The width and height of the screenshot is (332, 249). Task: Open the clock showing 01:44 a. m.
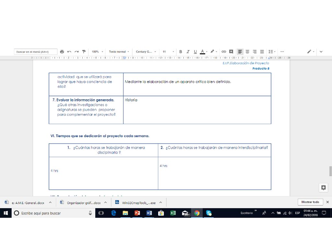[311, 213]
